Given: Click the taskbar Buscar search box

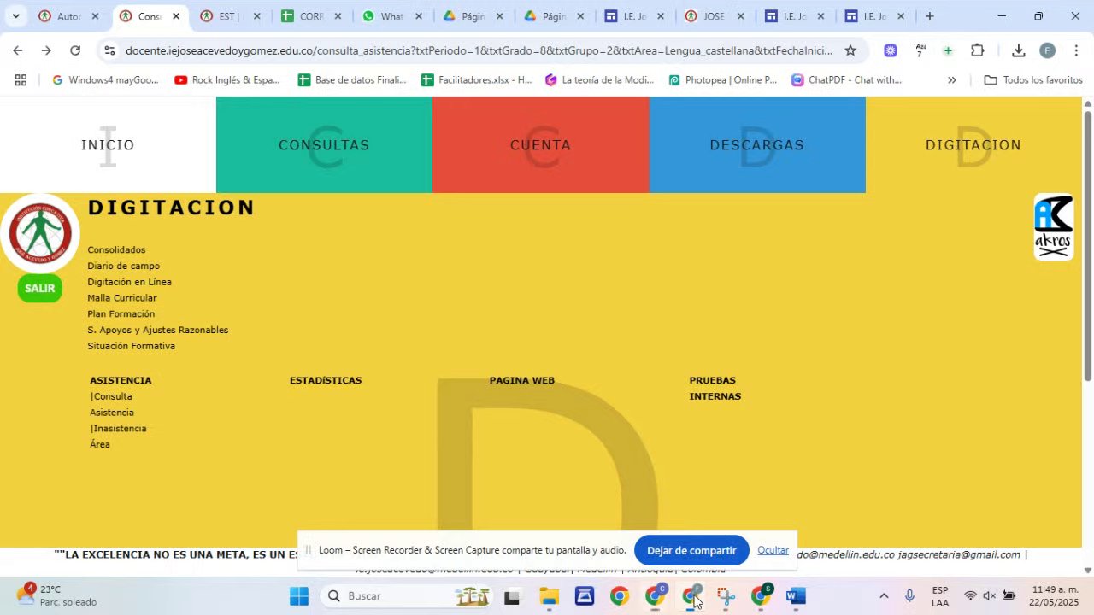Looking at the screenshot, I should [407, 596].
